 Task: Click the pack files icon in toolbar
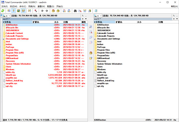[53, 11]
